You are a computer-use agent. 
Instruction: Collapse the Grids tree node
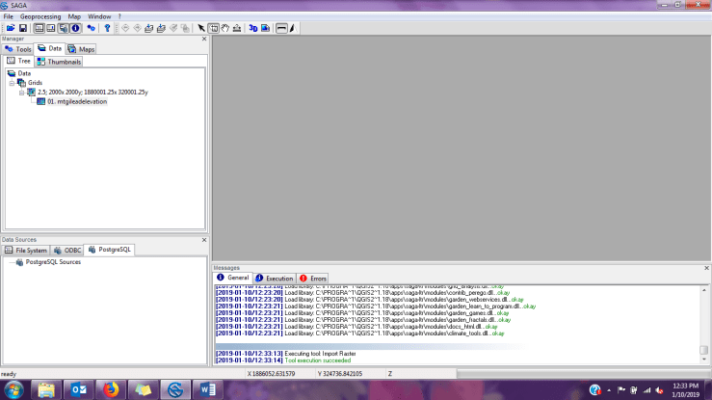pyautogui.click(x=13, y=83)
